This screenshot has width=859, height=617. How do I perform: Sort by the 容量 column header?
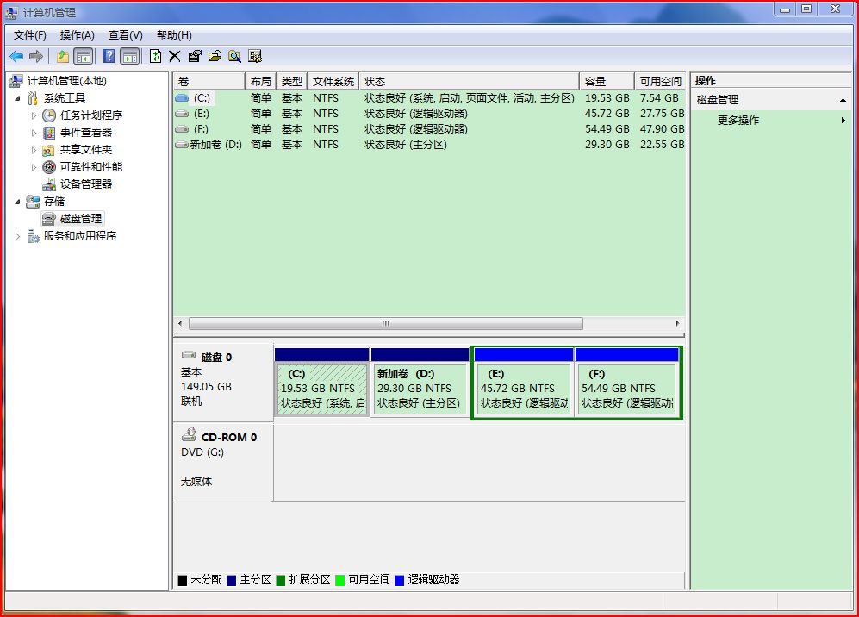[x=607, y=82]
